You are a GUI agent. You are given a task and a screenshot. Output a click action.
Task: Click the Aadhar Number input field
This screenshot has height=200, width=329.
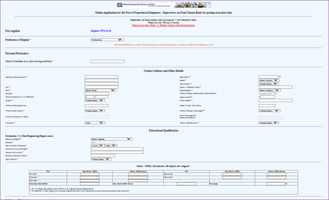pyautogui.click(x=267, y=105)
